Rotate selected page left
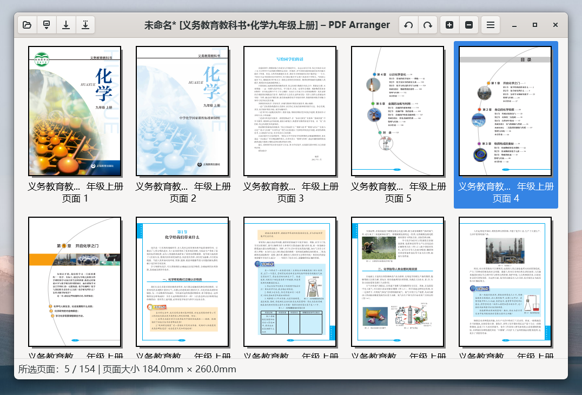The height and width of the screenshot is (395, 582). click(x=408, y=25)
